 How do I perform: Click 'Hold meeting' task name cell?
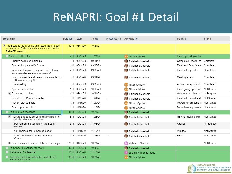(19, 84)
